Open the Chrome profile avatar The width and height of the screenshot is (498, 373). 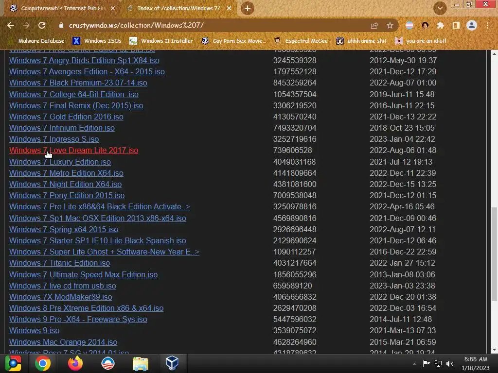point(472,25)
